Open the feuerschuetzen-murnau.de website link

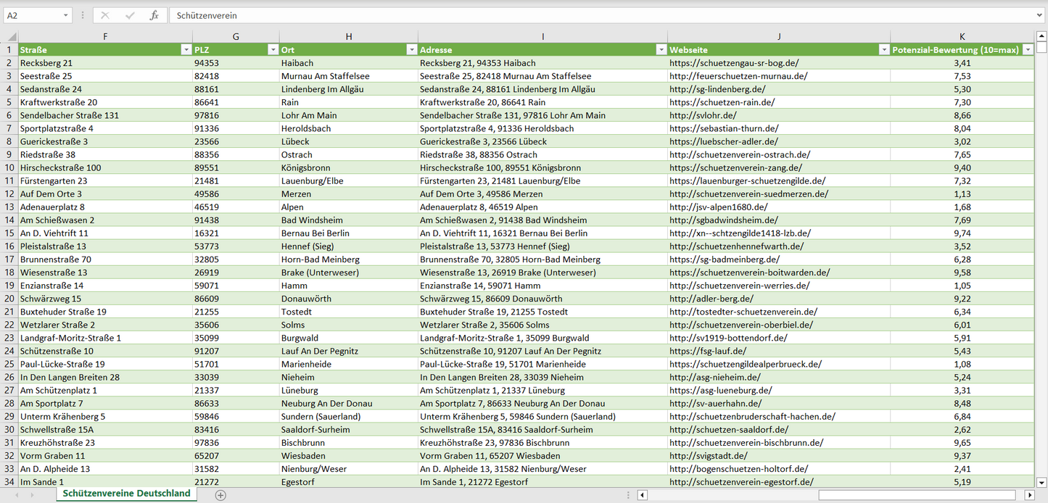[738, 76]
